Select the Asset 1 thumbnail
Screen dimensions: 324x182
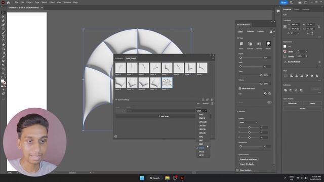point(120,68)
